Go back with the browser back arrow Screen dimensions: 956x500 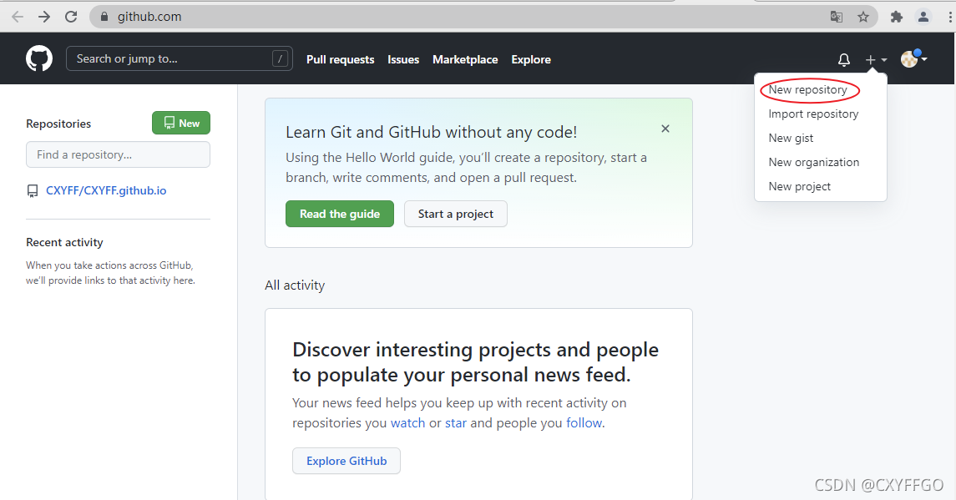pyautogui.click(x=17, y=17)
